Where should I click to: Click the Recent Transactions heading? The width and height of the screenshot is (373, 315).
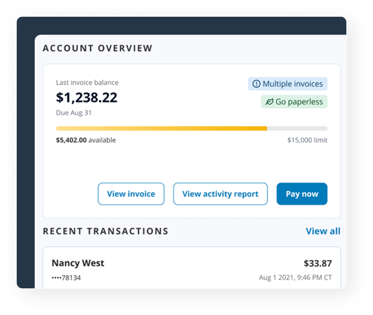[x=105, y=231]
